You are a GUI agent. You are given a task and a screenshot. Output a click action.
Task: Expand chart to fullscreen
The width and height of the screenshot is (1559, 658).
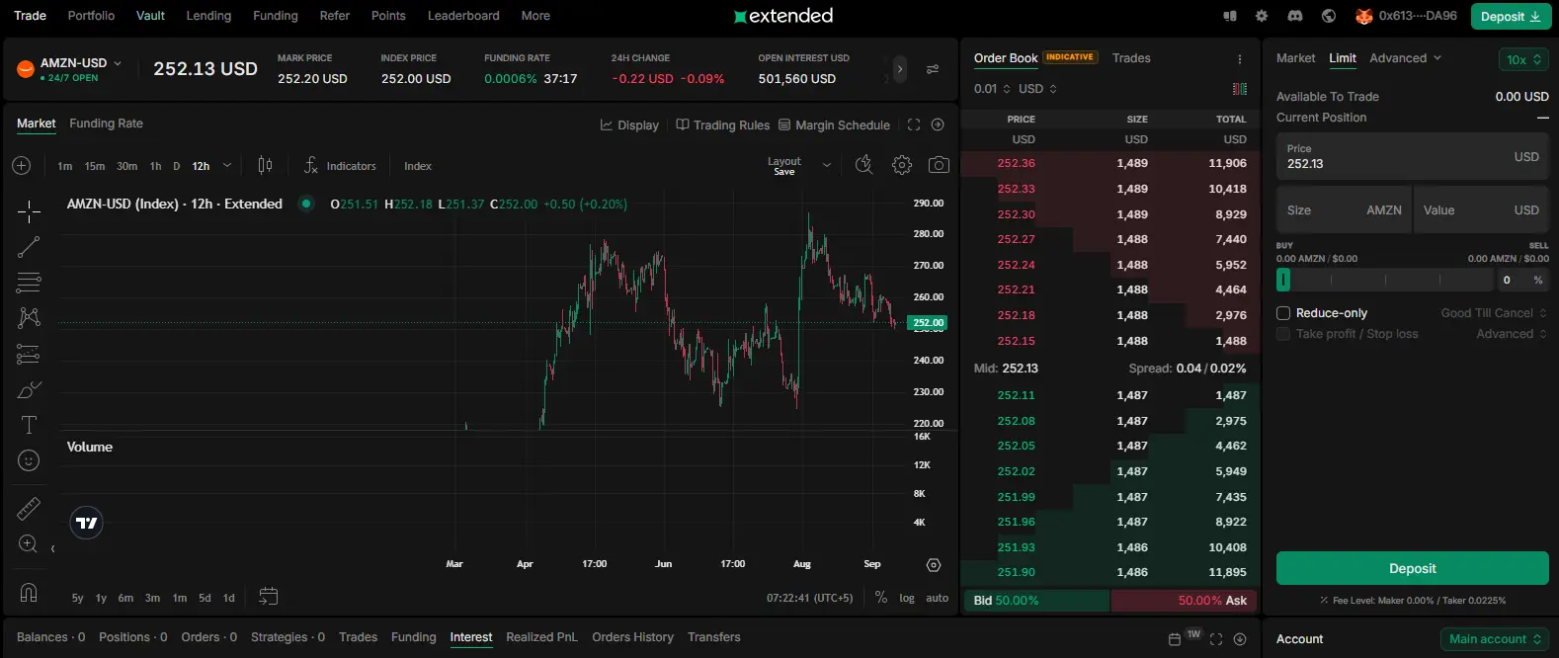click(914, 124)
